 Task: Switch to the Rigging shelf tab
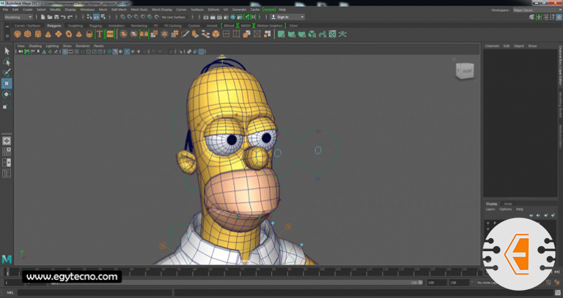[x=95, y=26]
